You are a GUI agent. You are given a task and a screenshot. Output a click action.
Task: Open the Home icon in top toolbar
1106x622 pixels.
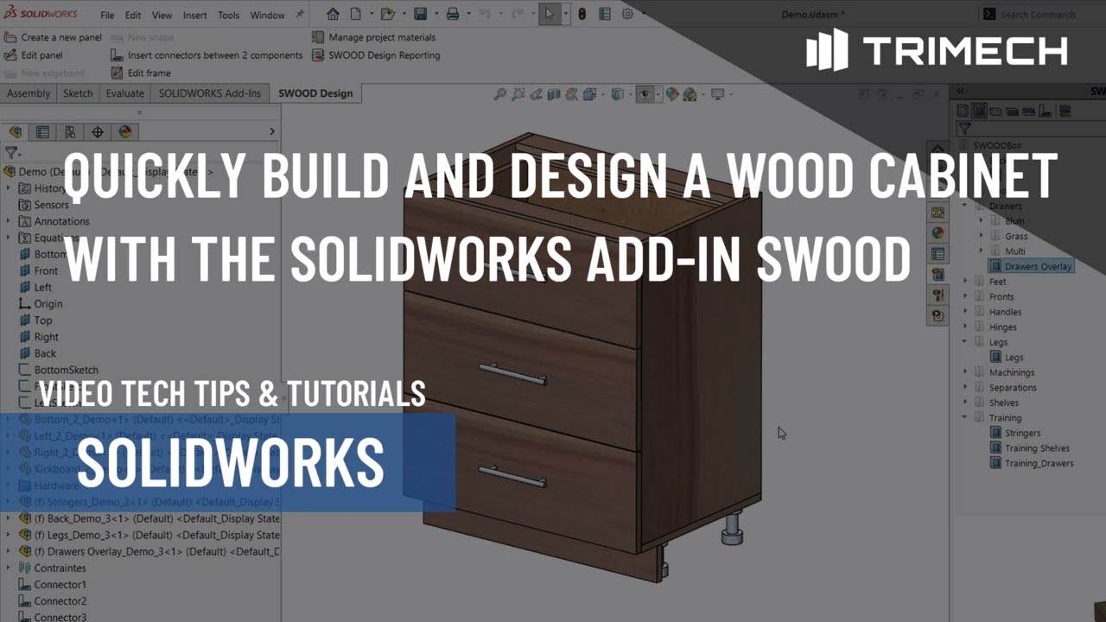333,14
